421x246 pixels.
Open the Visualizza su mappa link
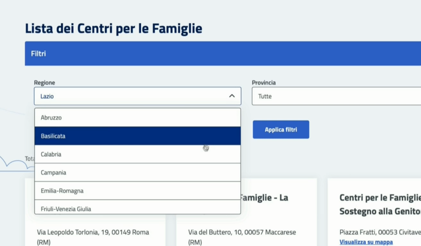(366, 242)
